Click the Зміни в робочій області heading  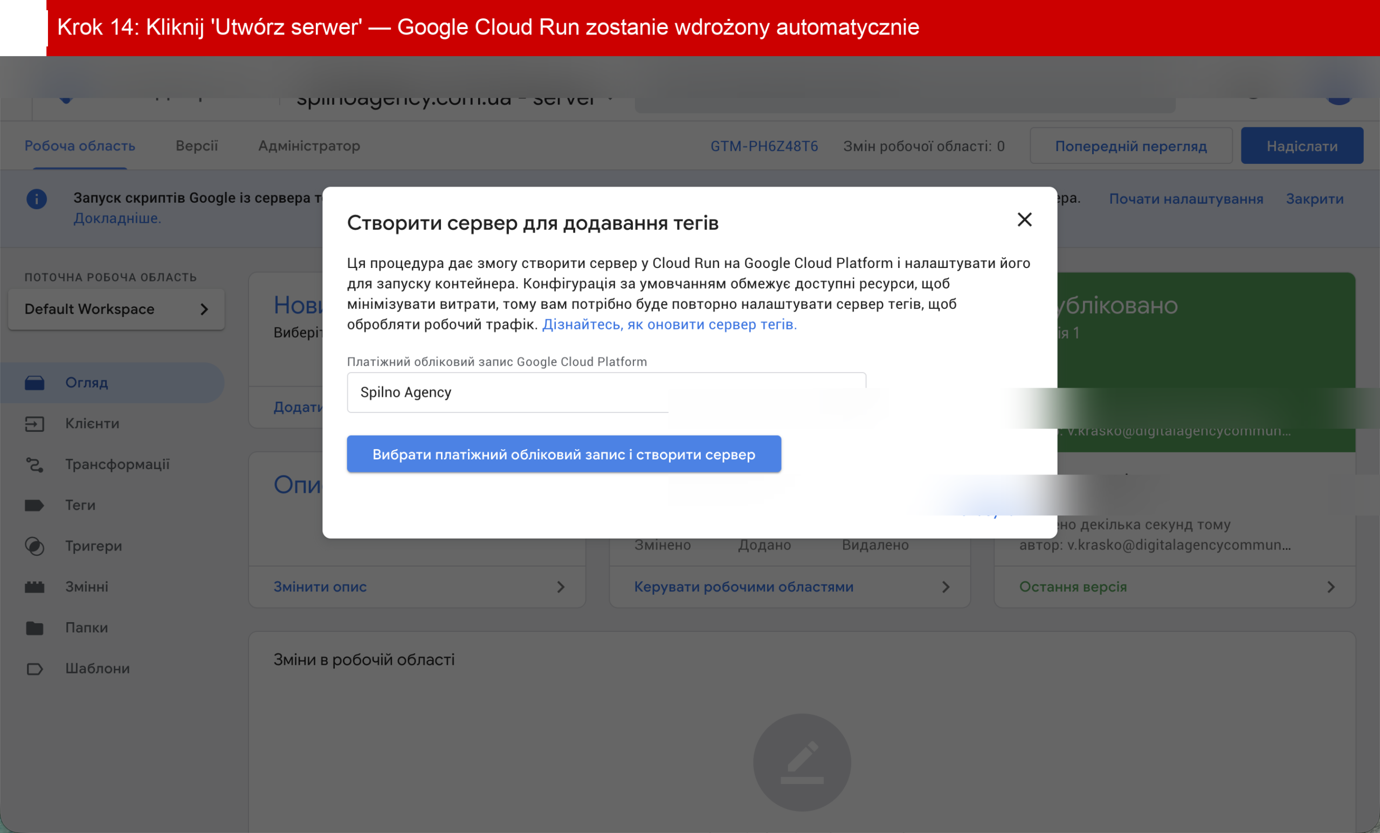[x=364, y=660]
